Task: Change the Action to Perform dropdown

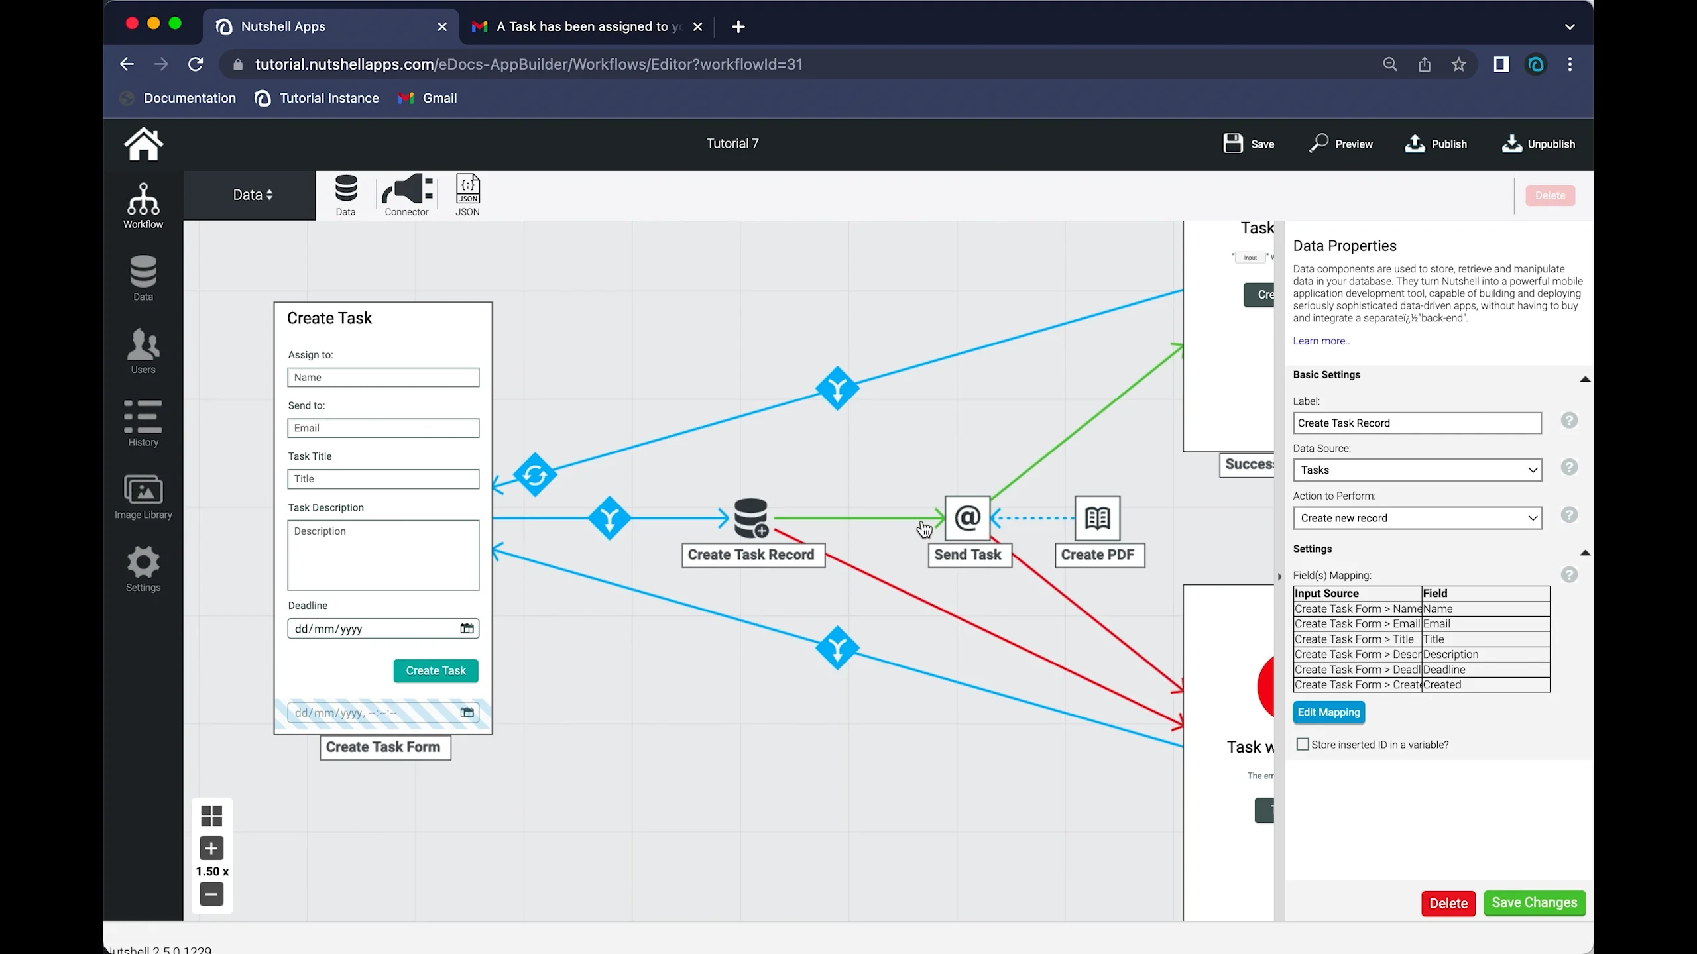Action: coord(1417,518)
